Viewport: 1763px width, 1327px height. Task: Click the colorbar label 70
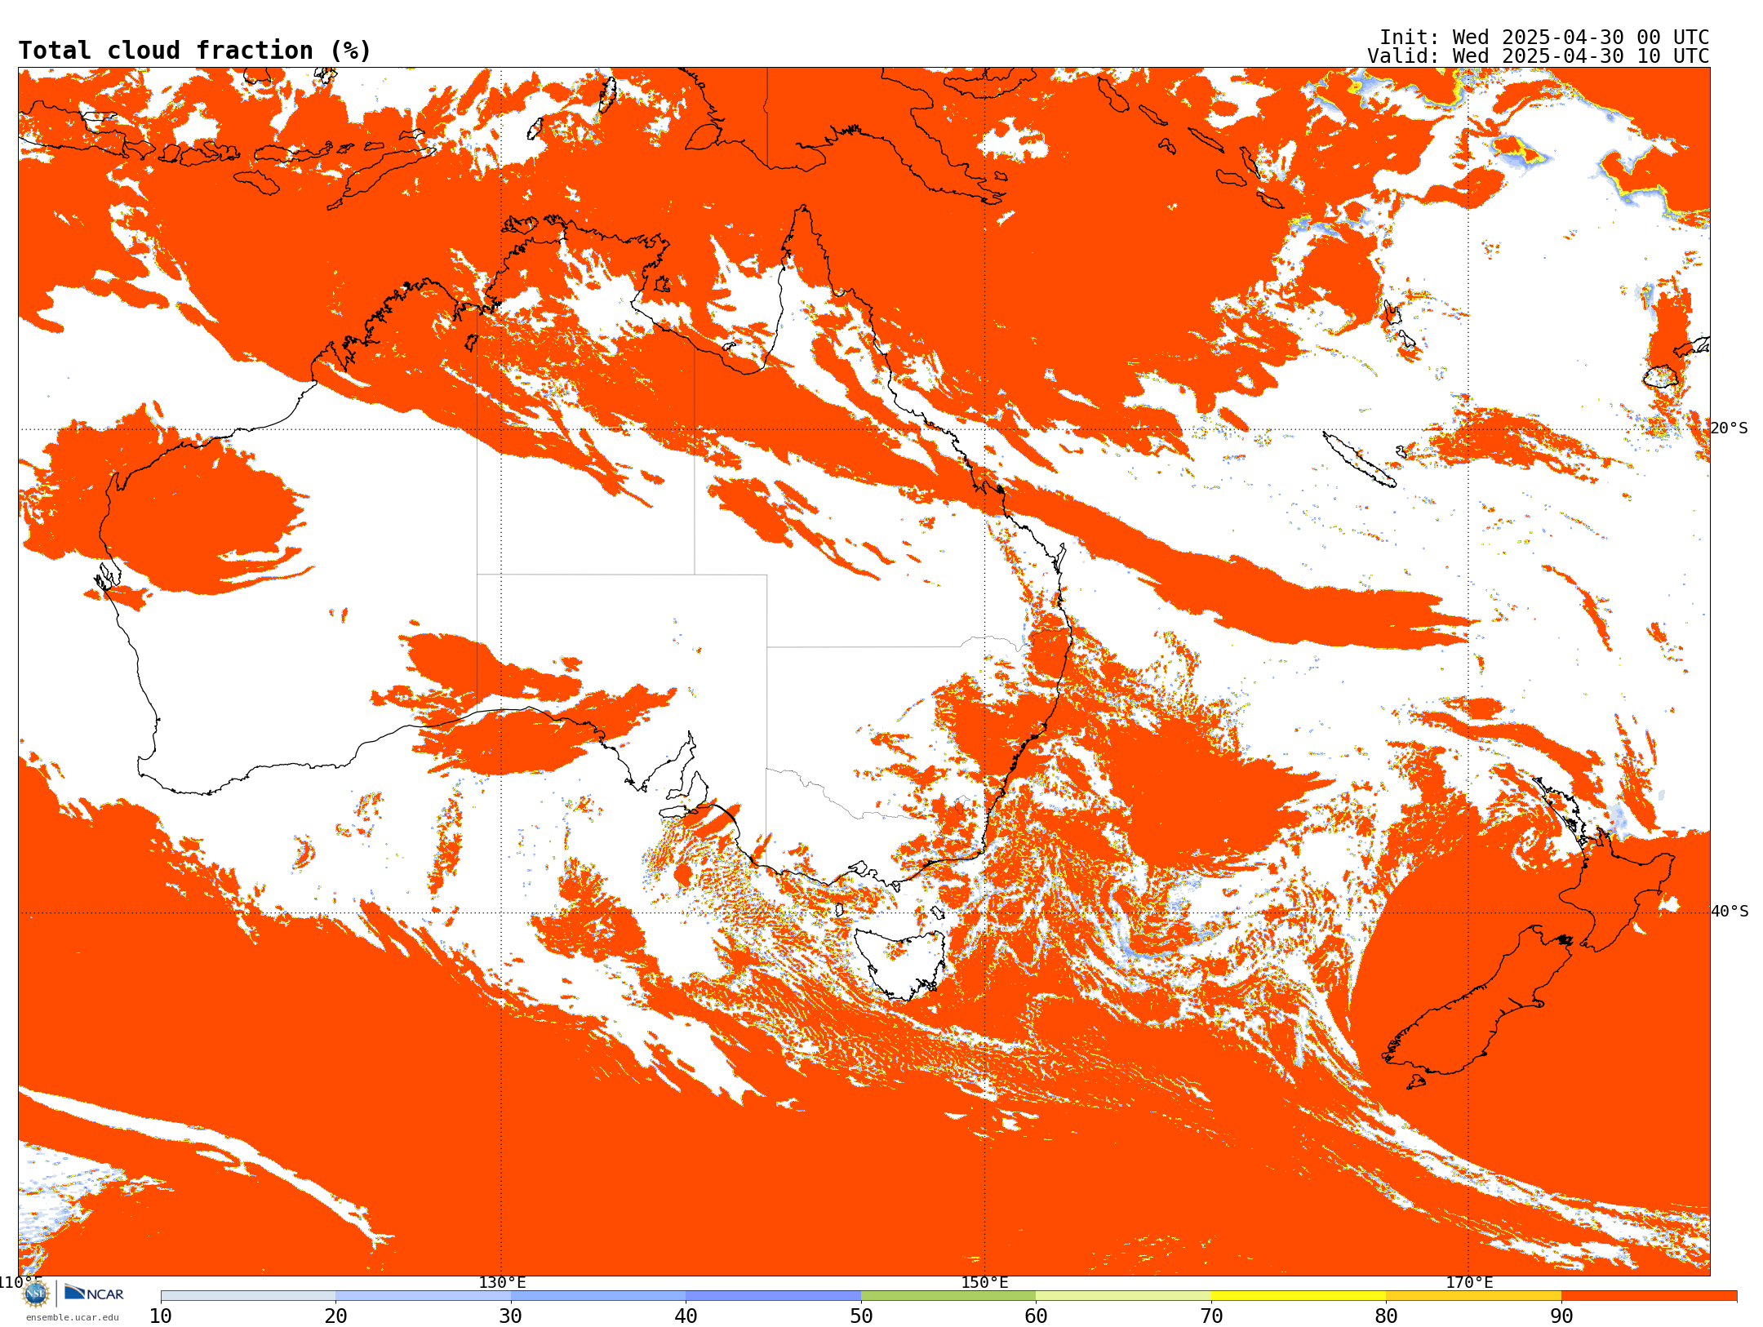[1211, 1316]
